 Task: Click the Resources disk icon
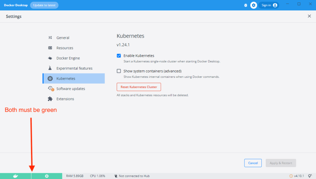pos(50,48)
